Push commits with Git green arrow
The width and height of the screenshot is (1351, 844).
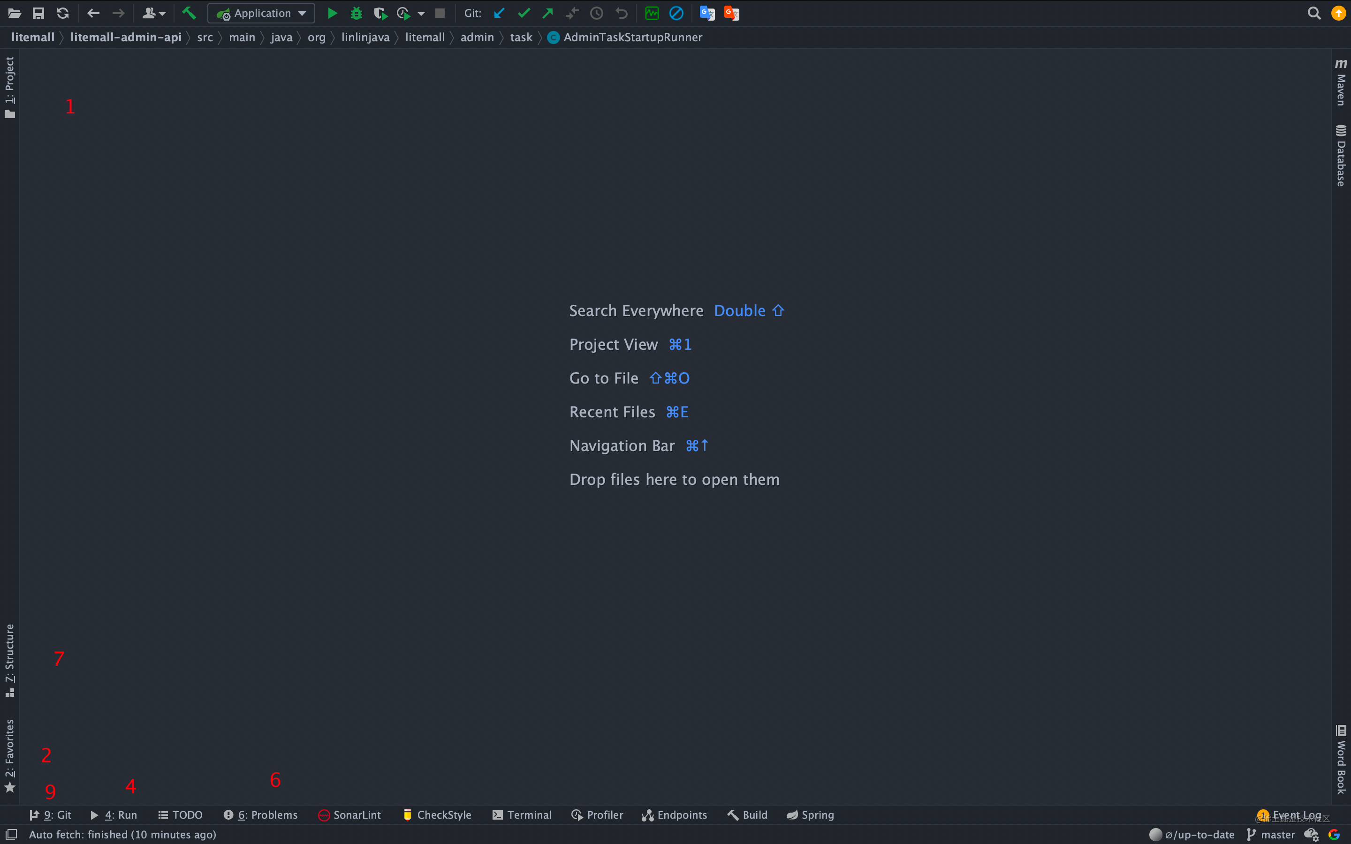[547, 14]
